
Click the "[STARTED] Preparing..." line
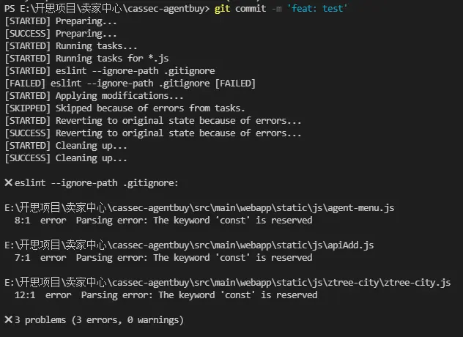[x=61, y=21]
